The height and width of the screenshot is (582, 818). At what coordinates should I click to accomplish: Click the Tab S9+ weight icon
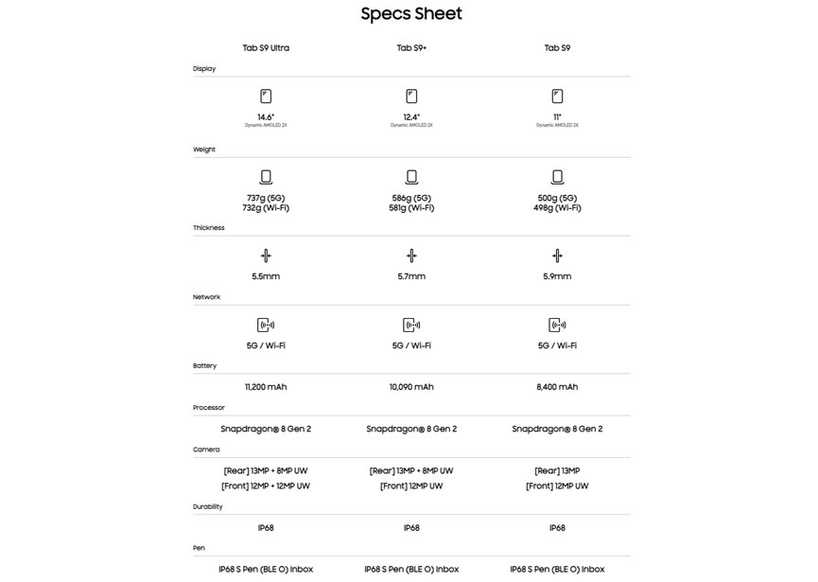coord(411,177)
